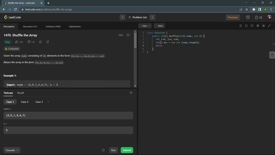This screenshot has height=155, width=275.
Task: Close the Shuffle the Array tab
Action: coord(41,3)
